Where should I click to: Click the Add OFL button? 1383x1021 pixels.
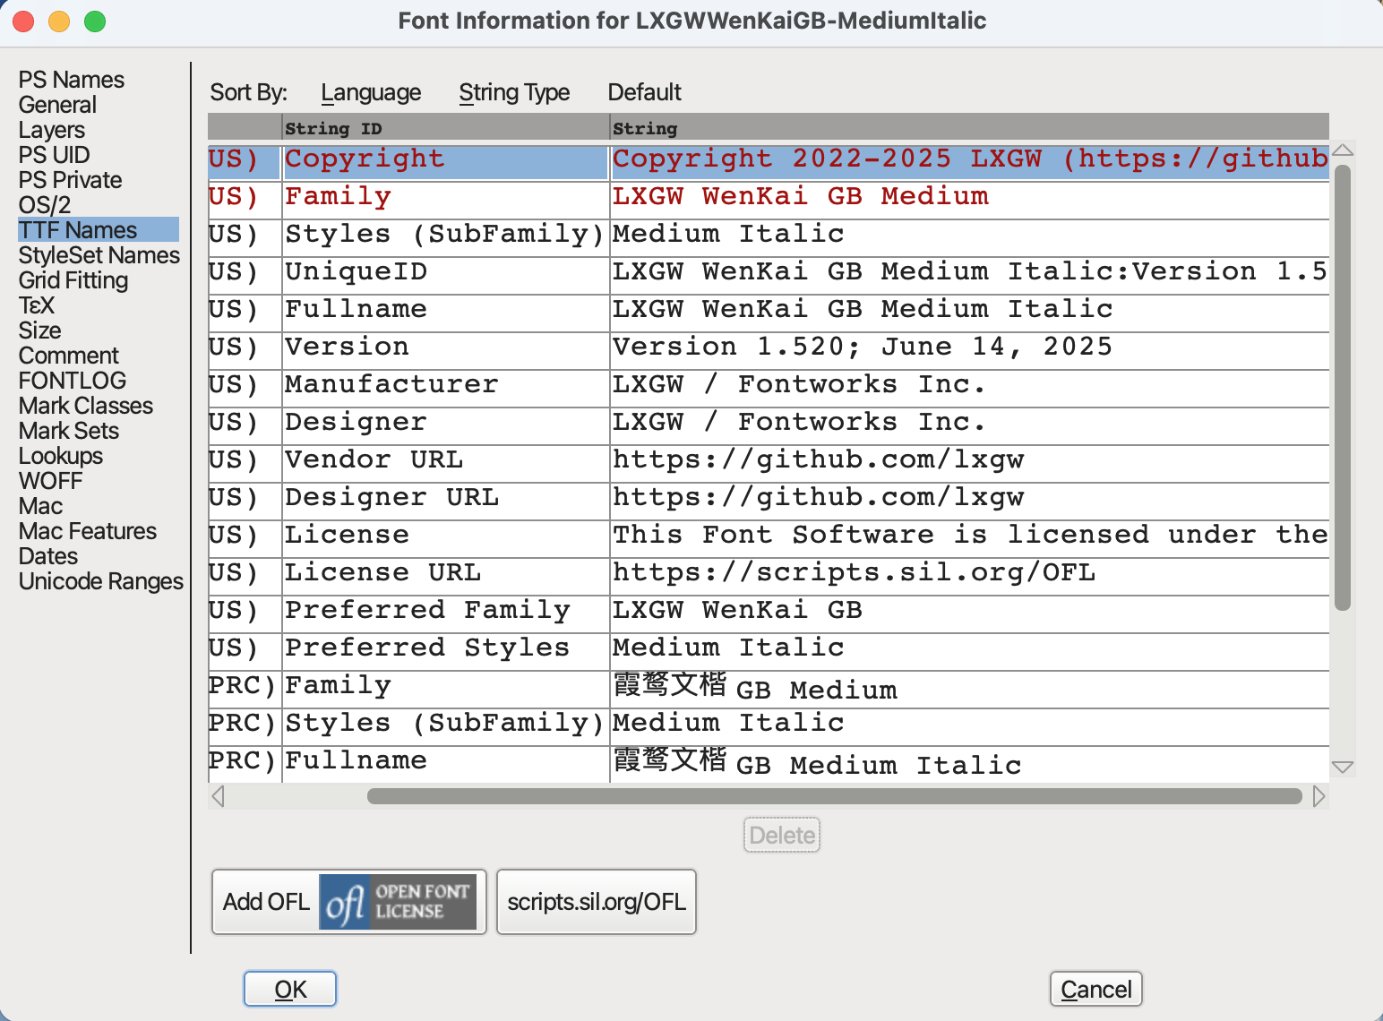coord(265,902)
